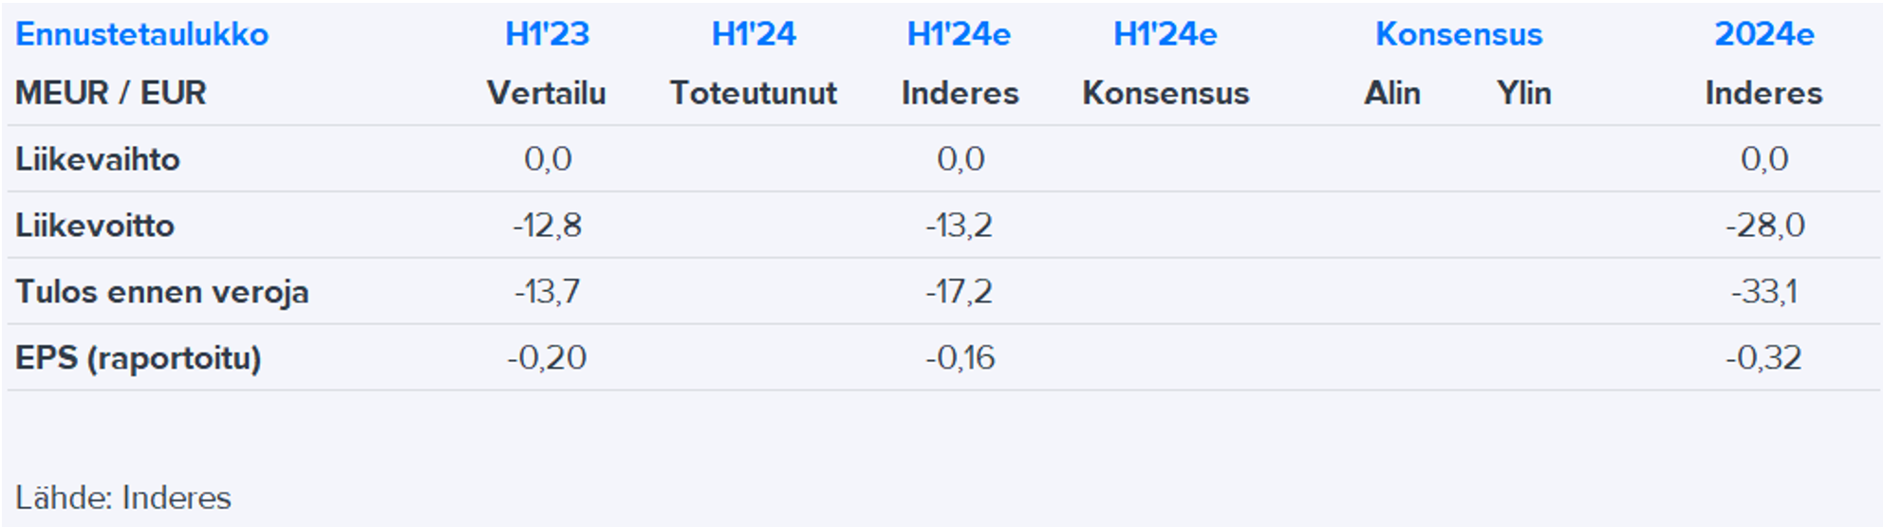Select the EPS (raportoitu) row label
The width and height of the screenshot is (1883, 527).
click(139, 358)
